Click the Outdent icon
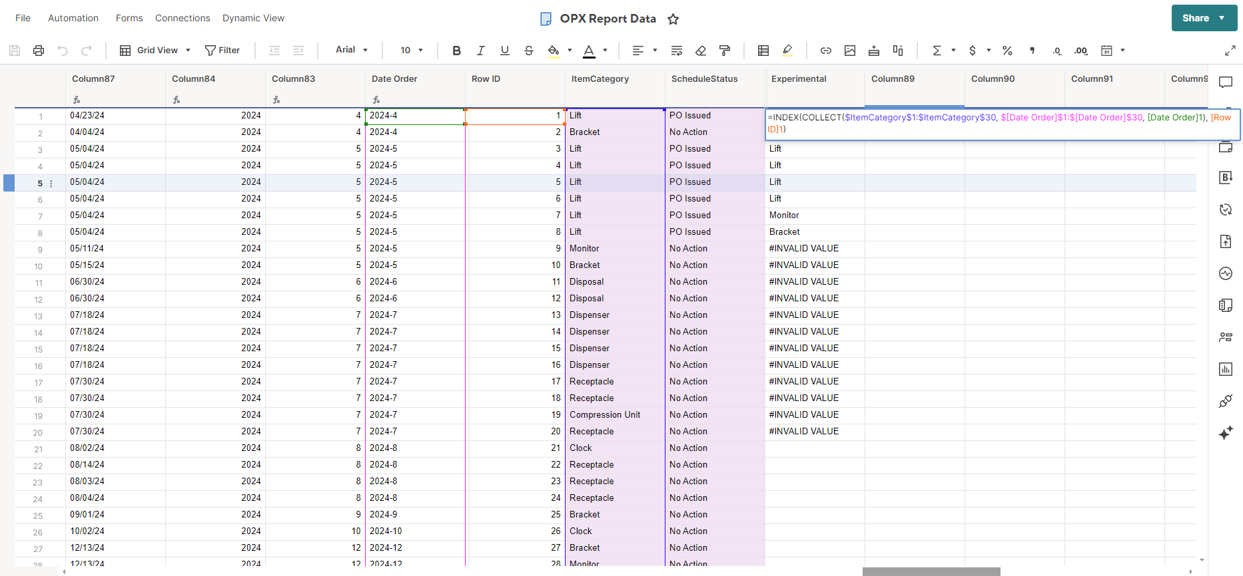The width and height of the screenshot is (1243, 576). pos(274,51)
